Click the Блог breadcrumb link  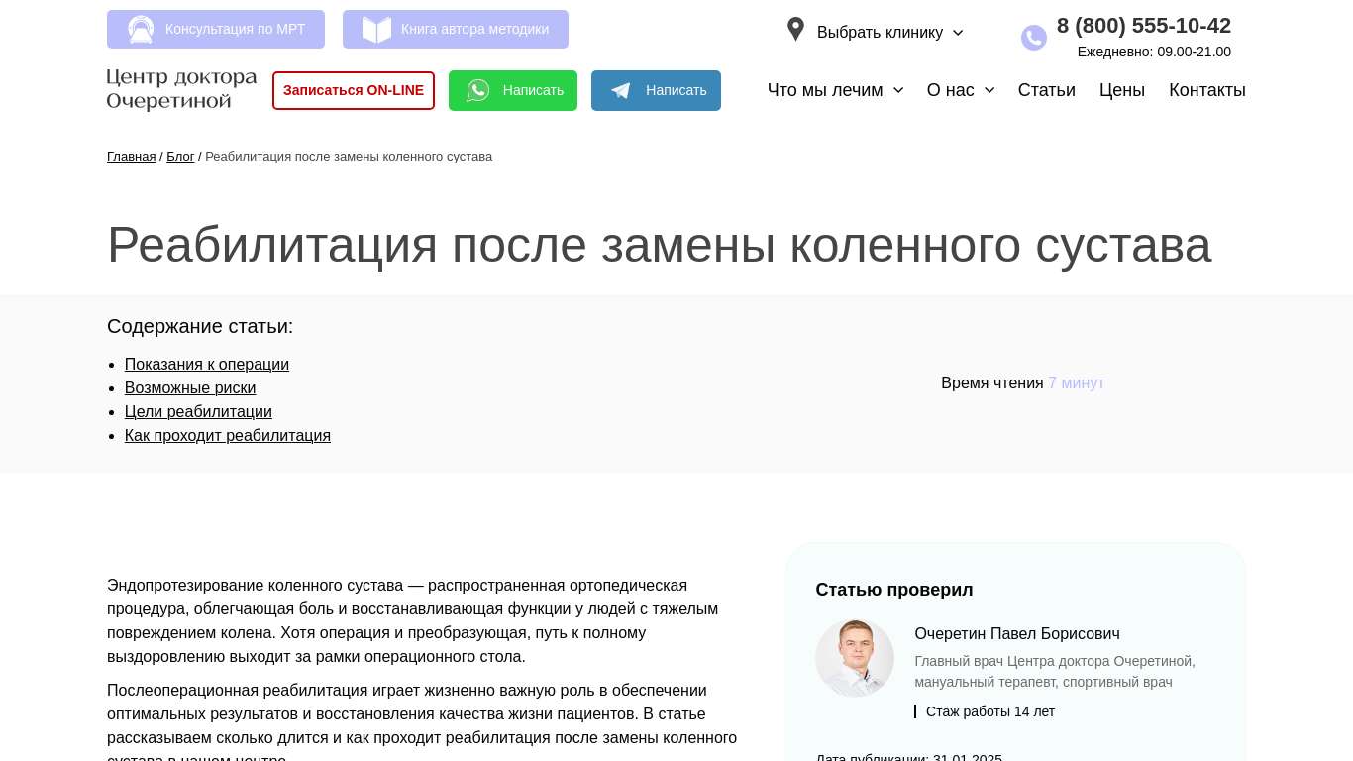[180, 157]
